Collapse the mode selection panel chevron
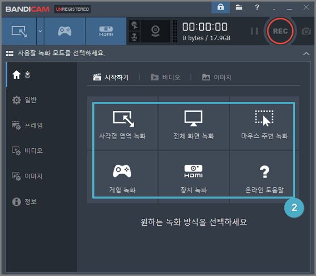 coord(306,54)
